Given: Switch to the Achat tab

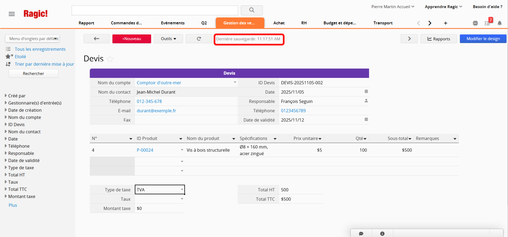Looking at the screenshot, I should point(279,23).
